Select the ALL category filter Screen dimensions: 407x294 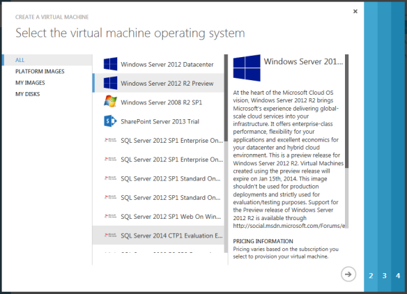47,60
